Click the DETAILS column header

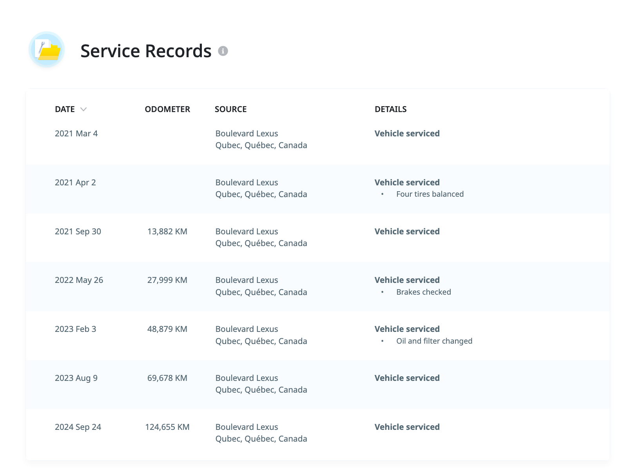(390, 109)
